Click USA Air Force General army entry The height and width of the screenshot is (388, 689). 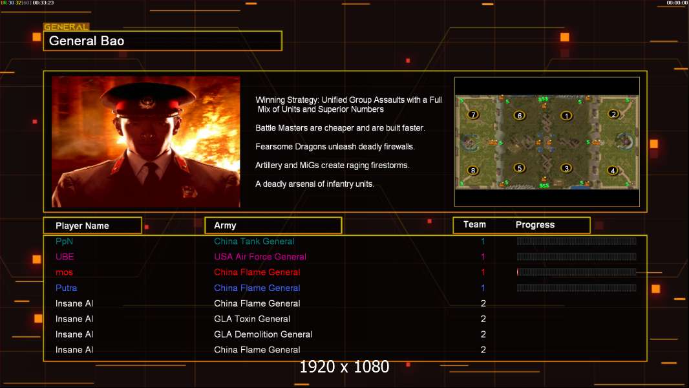click(260, 257)
